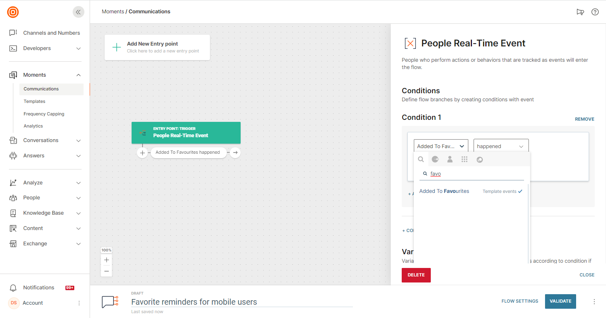Screen dimensions: 606x318
Task: Click the megaphone icon in top bar
Action: 580,12
